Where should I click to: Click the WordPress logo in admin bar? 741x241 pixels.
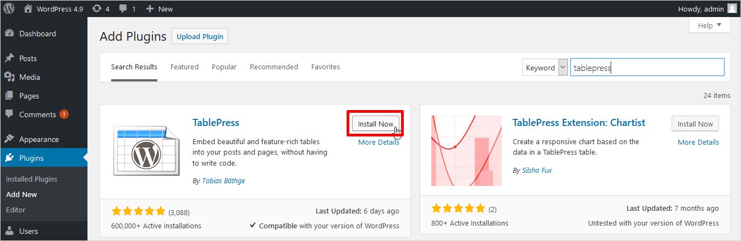[x=9, y=8]
